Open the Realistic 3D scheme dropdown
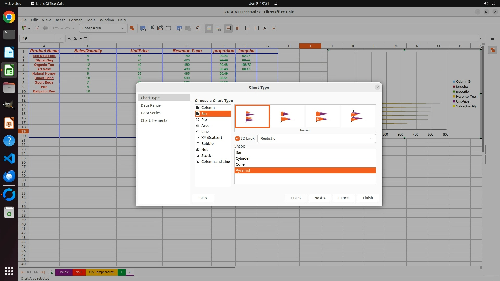The width and height of the screenshot is (500, 281). tap(371, 138)
